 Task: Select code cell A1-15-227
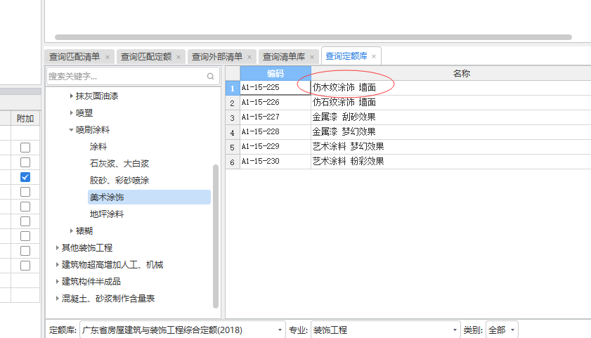pos(275,117)
